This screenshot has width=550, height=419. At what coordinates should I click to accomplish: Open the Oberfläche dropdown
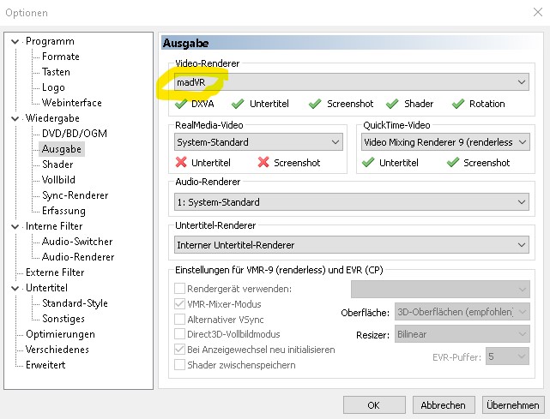[x=462, y=312]
